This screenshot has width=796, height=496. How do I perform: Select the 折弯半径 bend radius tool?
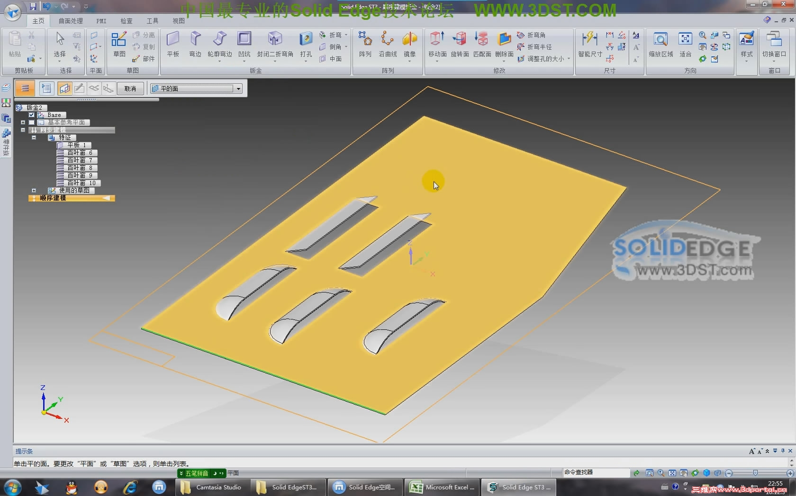click(534, 47)
